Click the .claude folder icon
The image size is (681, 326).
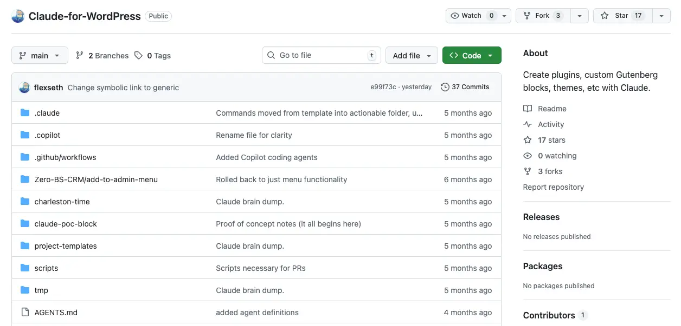pos(25,113)
